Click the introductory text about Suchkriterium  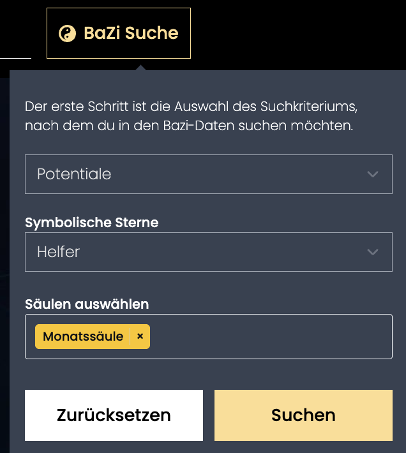coord(191,116)
